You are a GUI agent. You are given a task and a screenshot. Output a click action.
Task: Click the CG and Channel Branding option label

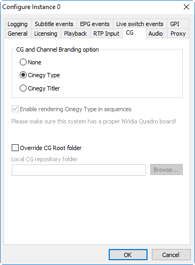58,49
